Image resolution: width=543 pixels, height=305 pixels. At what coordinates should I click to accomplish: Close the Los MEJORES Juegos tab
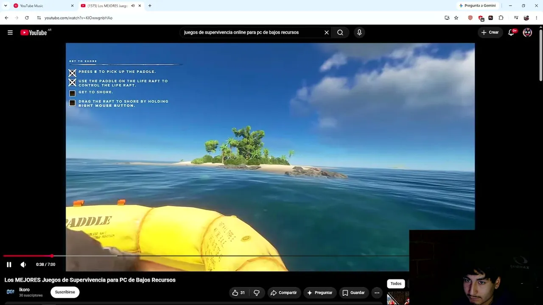tap(140, 6)
